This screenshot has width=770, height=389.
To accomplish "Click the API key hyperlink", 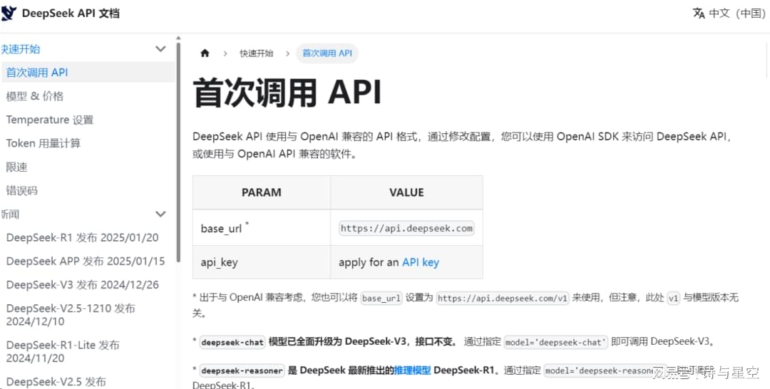I will 421,262.
